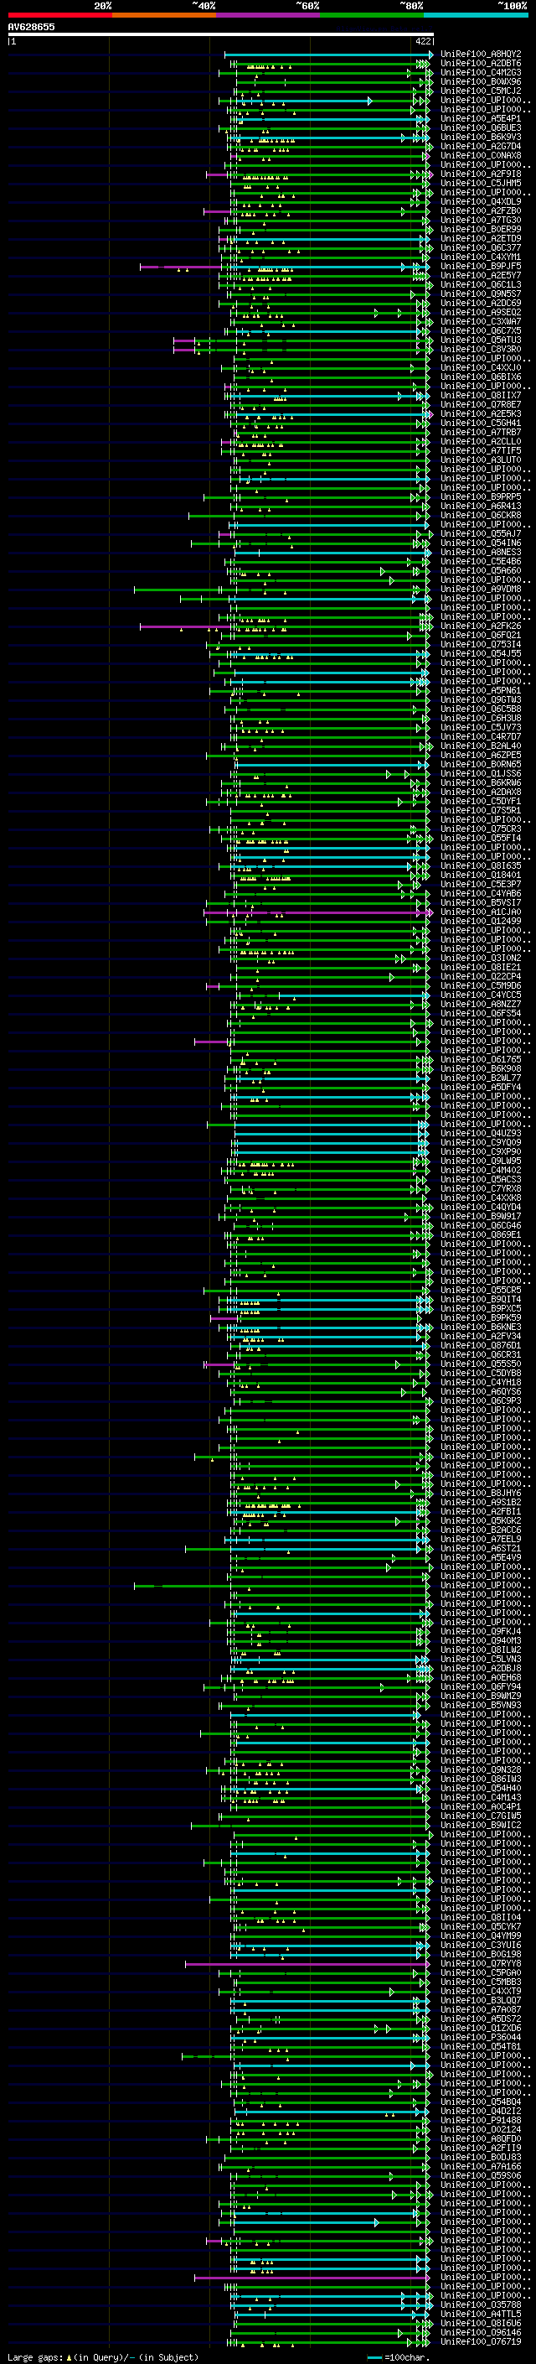Screen dimensions: 536x2364
Task: Click the UniRef100_O96146 label
Action: [481, 2332]
